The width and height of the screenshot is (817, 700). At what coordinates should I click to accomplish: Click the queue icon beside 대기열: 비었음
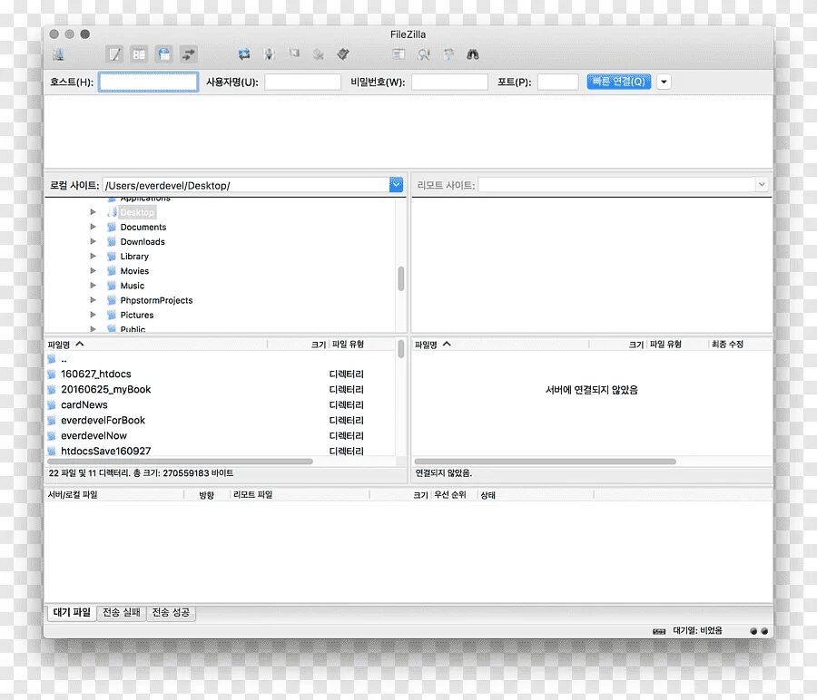[659, 631]
